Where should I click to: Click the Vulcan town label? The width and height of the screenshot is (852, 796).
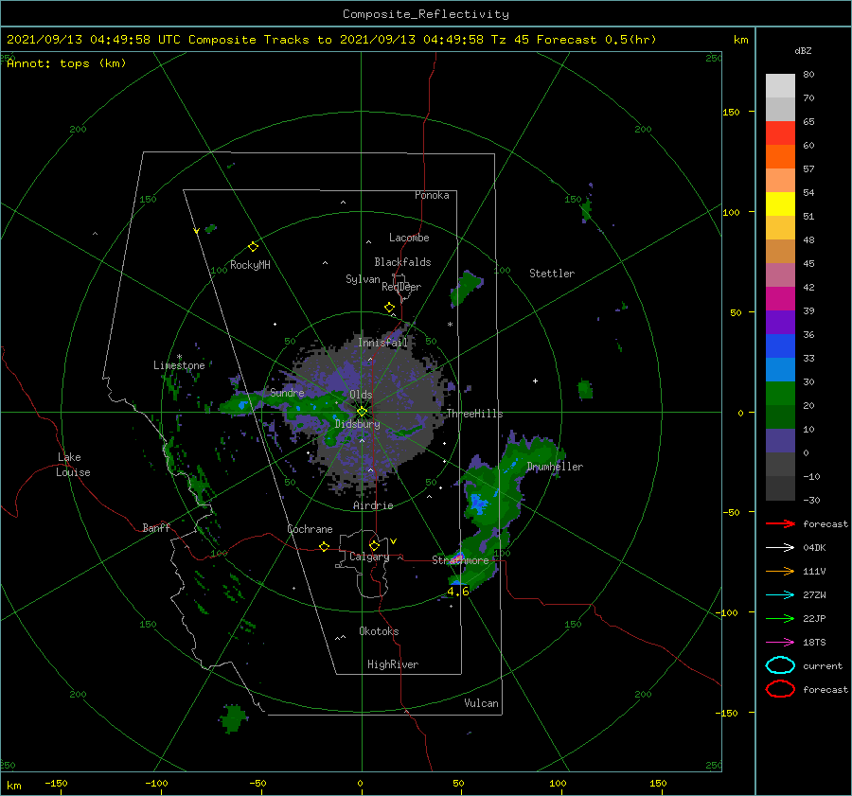(x=481, y=703)
